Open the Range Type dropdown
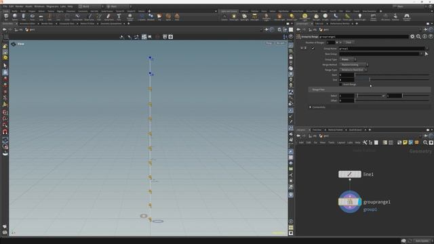Screen dimensions: 434x244 pos(353,70)
